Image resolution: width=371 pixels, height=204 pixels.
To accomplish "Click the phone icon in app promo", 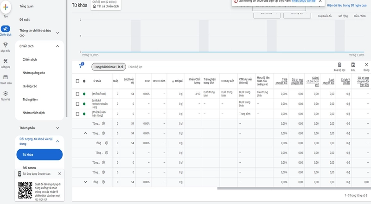I will (x=19, y=174).
